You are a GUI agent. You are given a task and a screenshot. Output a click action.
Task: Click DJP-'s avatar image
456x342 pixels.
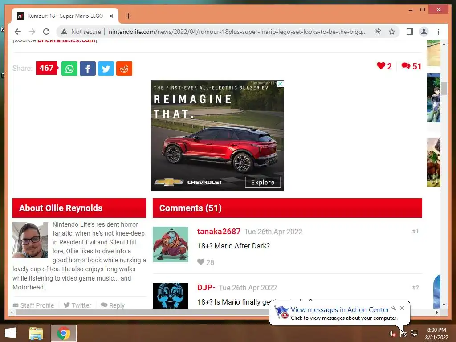(x=171, y=296)
